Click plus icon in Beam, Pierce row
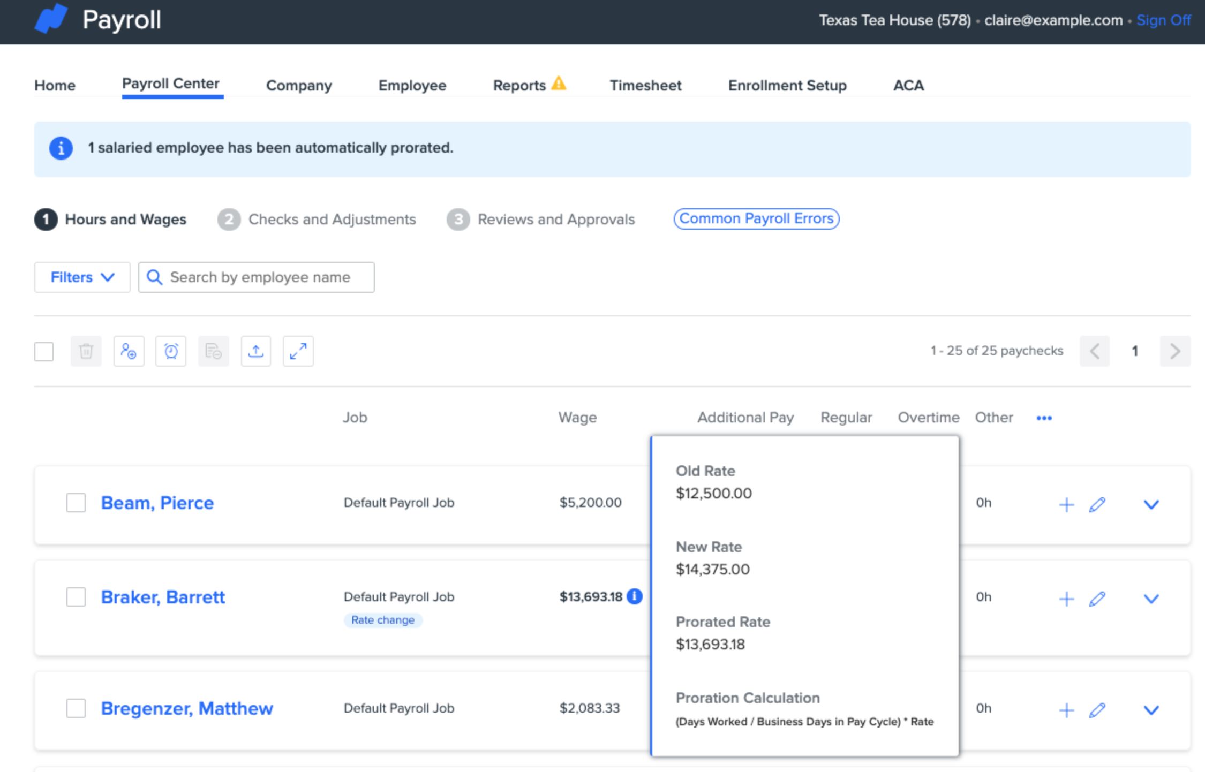 [x=1066, y=504]
